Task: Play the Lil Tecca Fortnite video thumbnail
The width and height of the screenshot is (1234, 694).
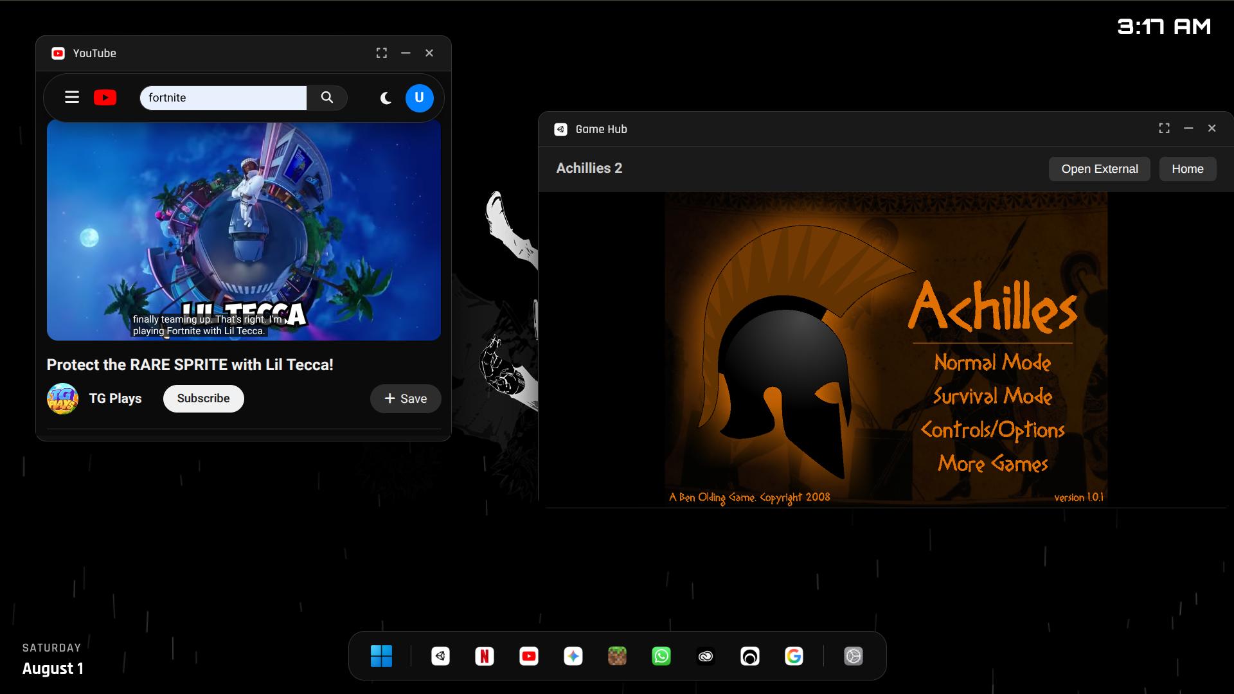Action: [244, 230]
